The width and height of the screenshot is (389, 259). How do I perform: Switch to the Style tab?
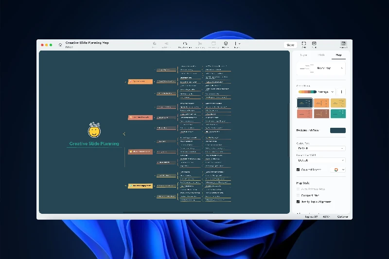[304, 55]
